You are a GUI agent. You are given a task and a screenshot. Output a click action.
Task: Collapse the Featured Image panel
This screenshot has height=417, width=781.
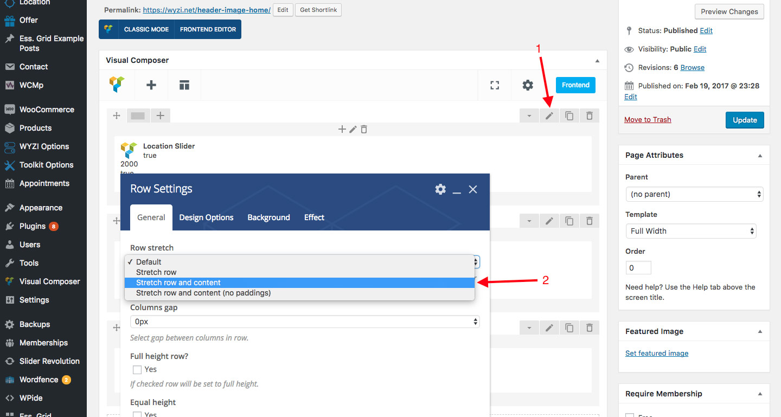pyautogui.click(x=760, y=332)
